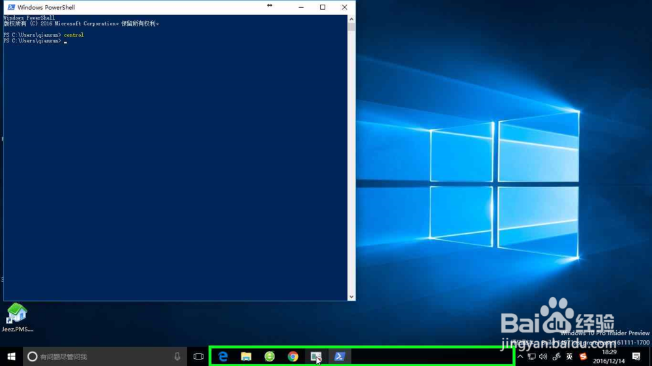Image resolution: width=652 pixels, height=366 pixels.
Task: Click the Cortana search box
Action: [x=105, y=356]
